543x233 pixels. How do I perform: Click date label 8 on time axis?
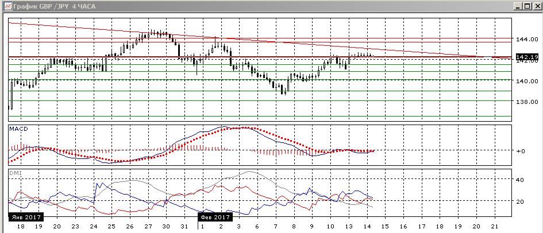(x=294, y=227)
